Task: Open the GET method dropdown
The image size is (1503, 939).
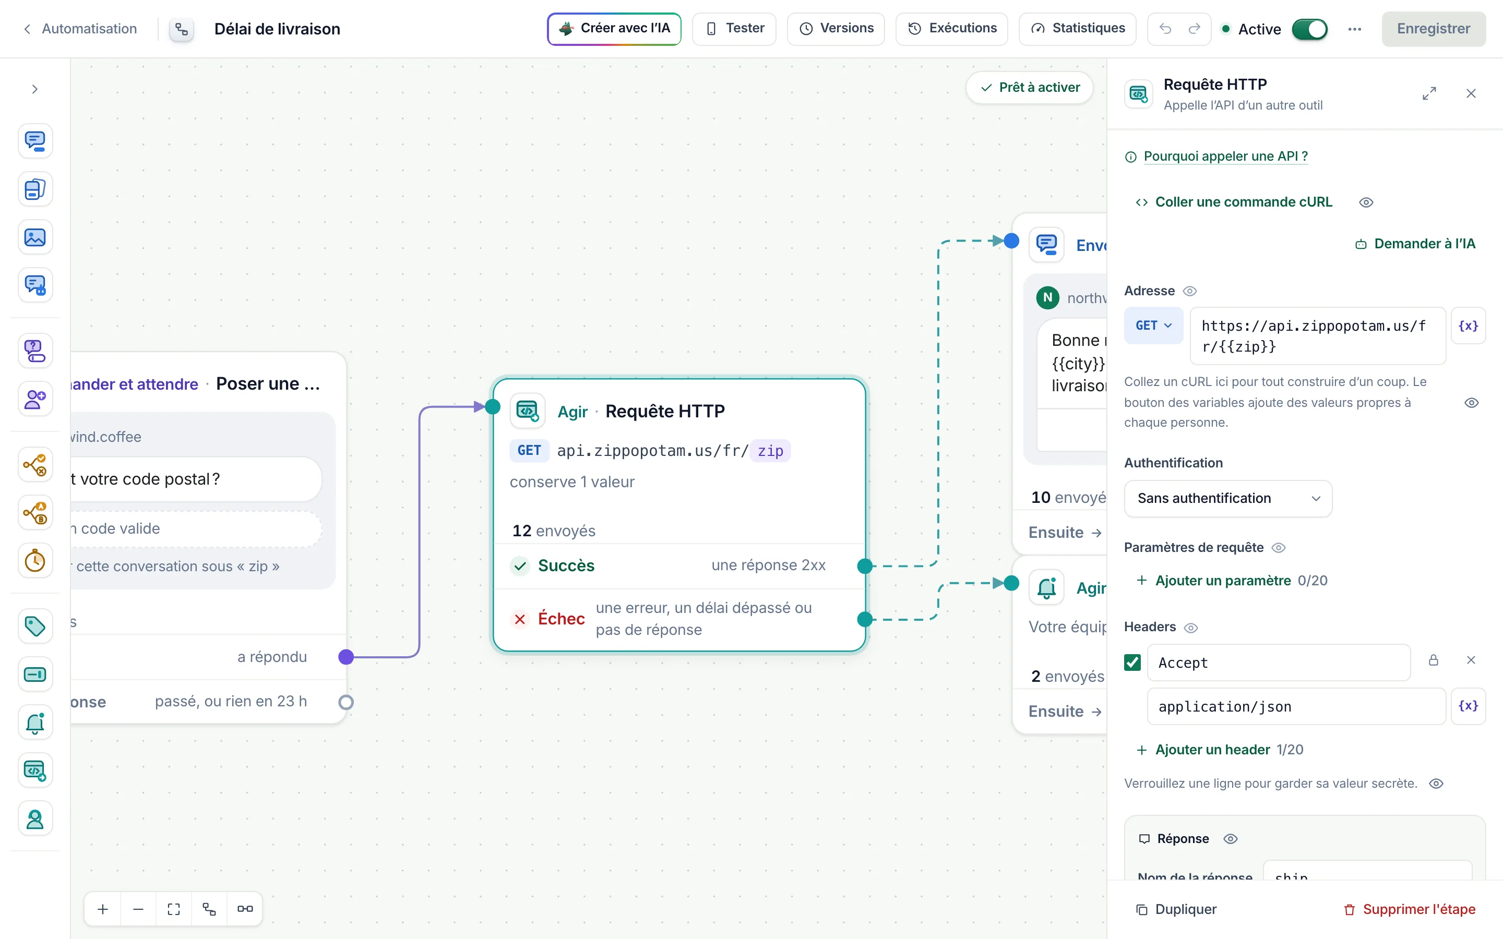Action: click(1153, 326)
